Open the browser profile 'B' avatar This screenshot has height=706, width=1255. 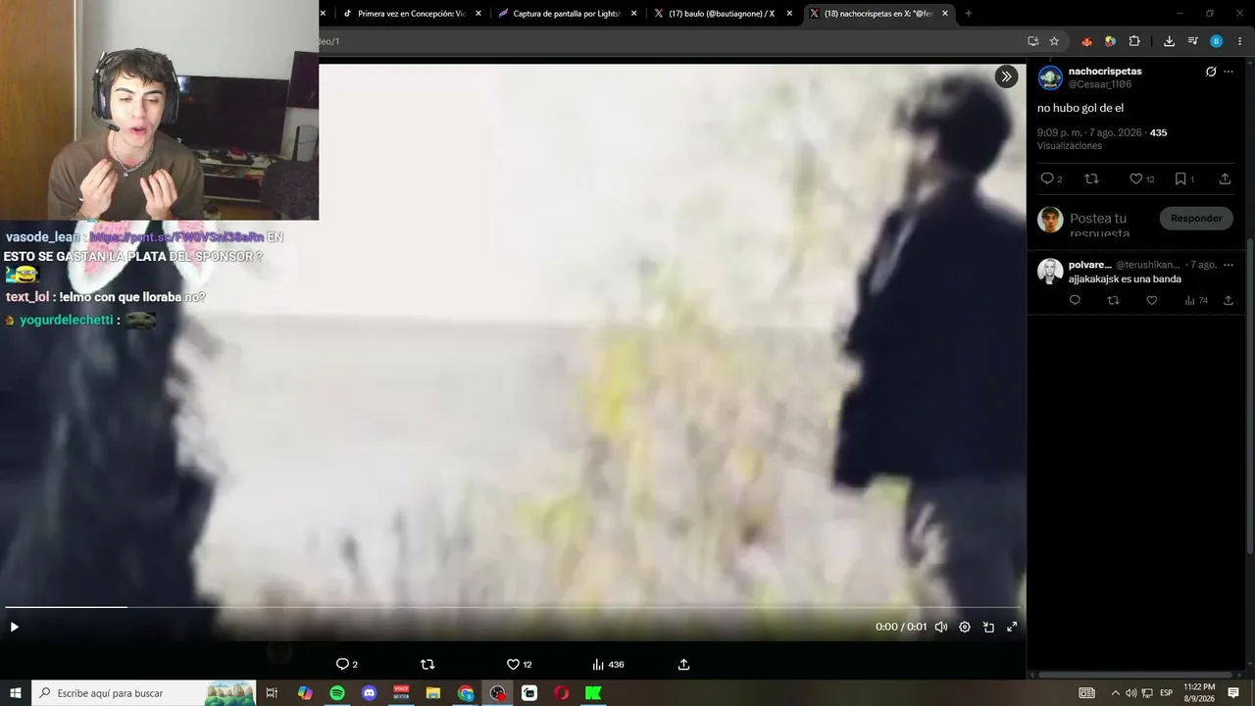(x=1216, y=41)
